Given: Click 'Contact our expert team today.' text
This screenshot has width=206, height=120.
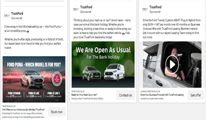Looking at the screenshot, I should coord(152,99).
